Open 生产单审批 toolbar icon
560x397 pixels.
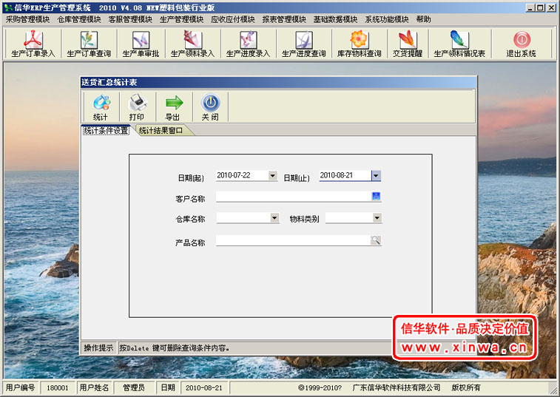tap(141, 44)
